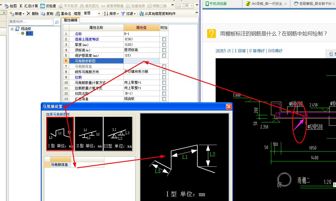Select the III型 马凳筋 shape thumbnail
This screenshot has width=336, height=201.
click(x=118, y=134)
